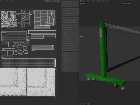This screenshot has height=105, width=140.
Task: Click the green wheeled base in the viewport
Action: point(106,79)
